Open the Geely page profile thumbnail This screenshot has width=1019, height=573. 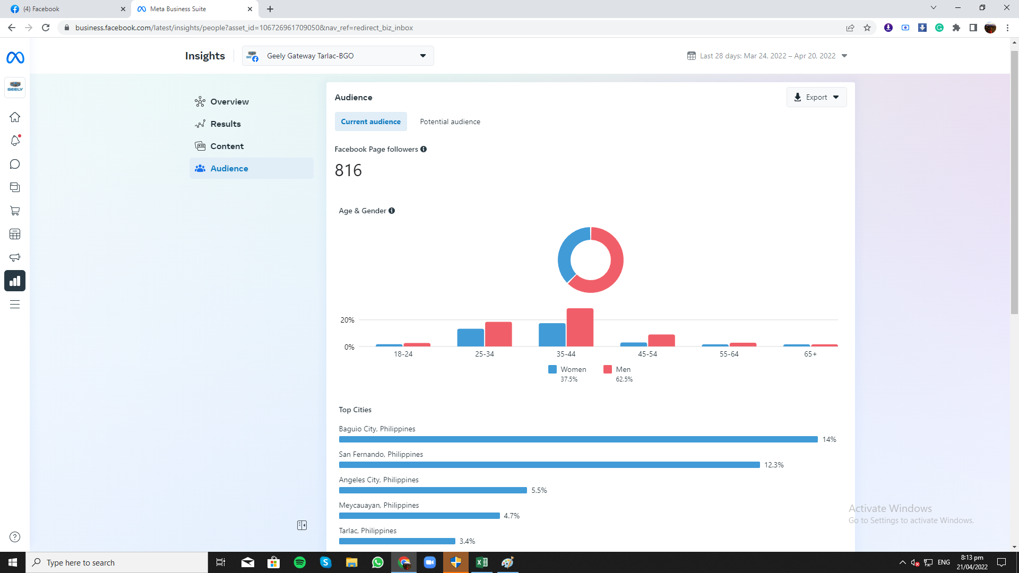point(15,88)
